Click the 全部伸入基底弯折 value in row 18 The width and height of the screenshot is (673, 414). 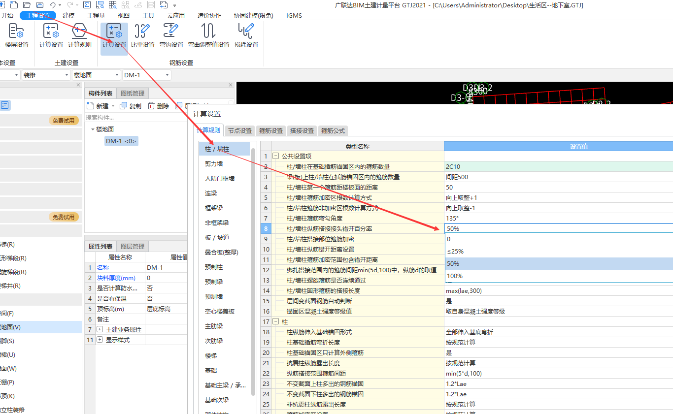coord(558,332)
